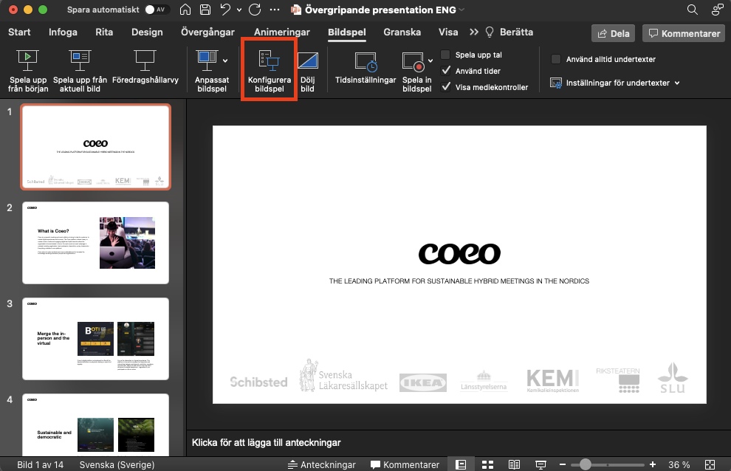
Task: Switch to the Start tab
Action: click(x=19, y=32)
